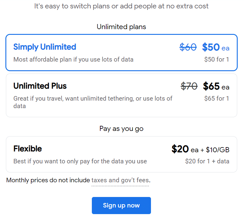The width and height of the screenshot is (244, 218).
Task: Click the Simply Unlimited plan title
Action: point(45,47)
